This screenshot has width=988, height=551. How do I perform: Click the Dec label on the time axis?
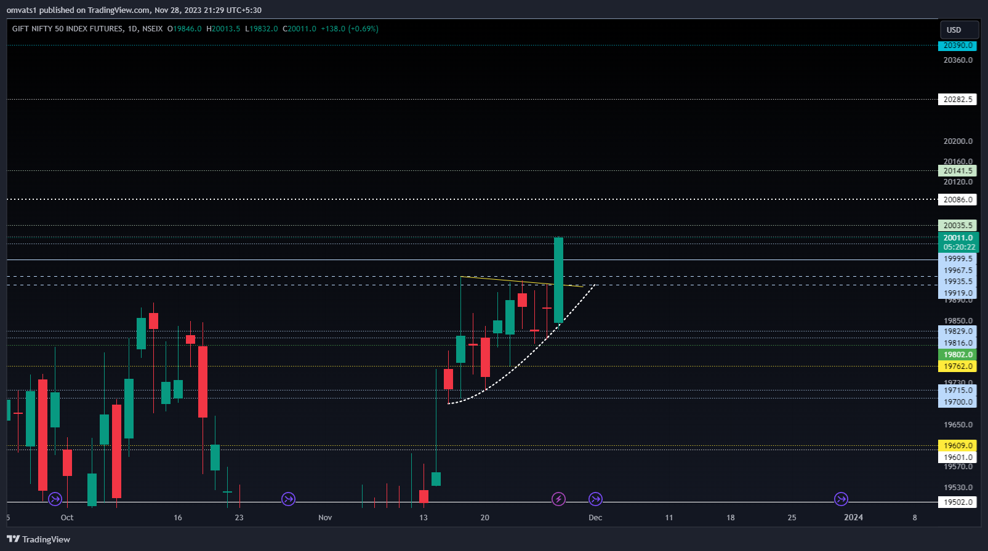[x=595, y=518]
